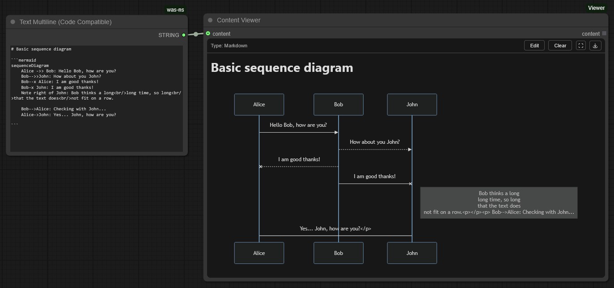The height and width of the screenshot is (288, 614).
Task: Click inside the multiline mermaid code field
Action: click(97, 98)
